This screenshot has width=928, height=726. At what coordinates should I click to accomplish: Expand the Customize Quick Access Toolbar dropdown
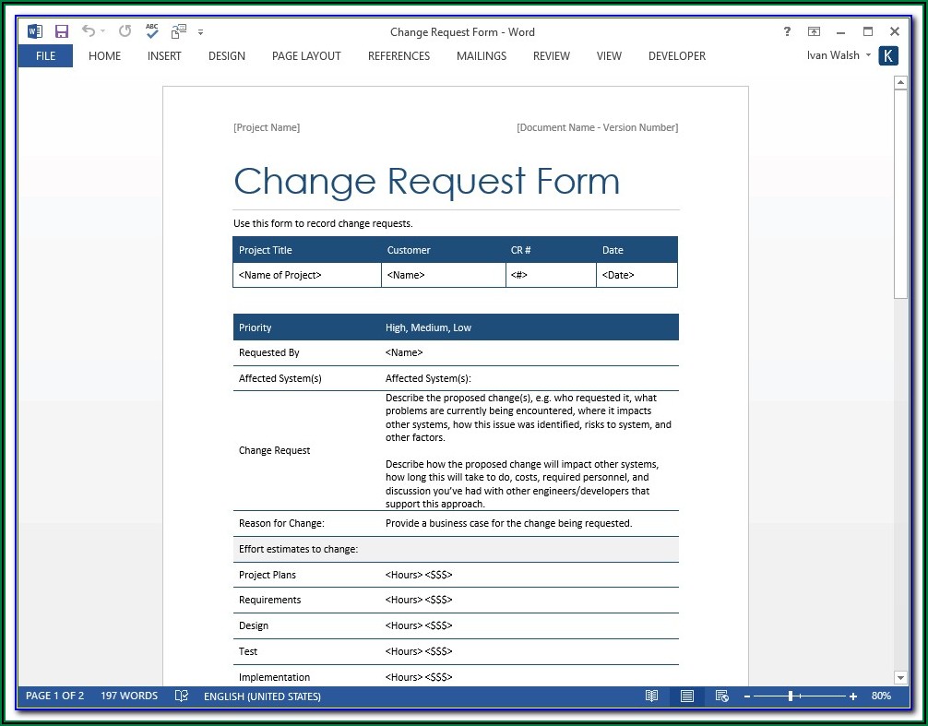pyautogui.click(x=200, y=32)
